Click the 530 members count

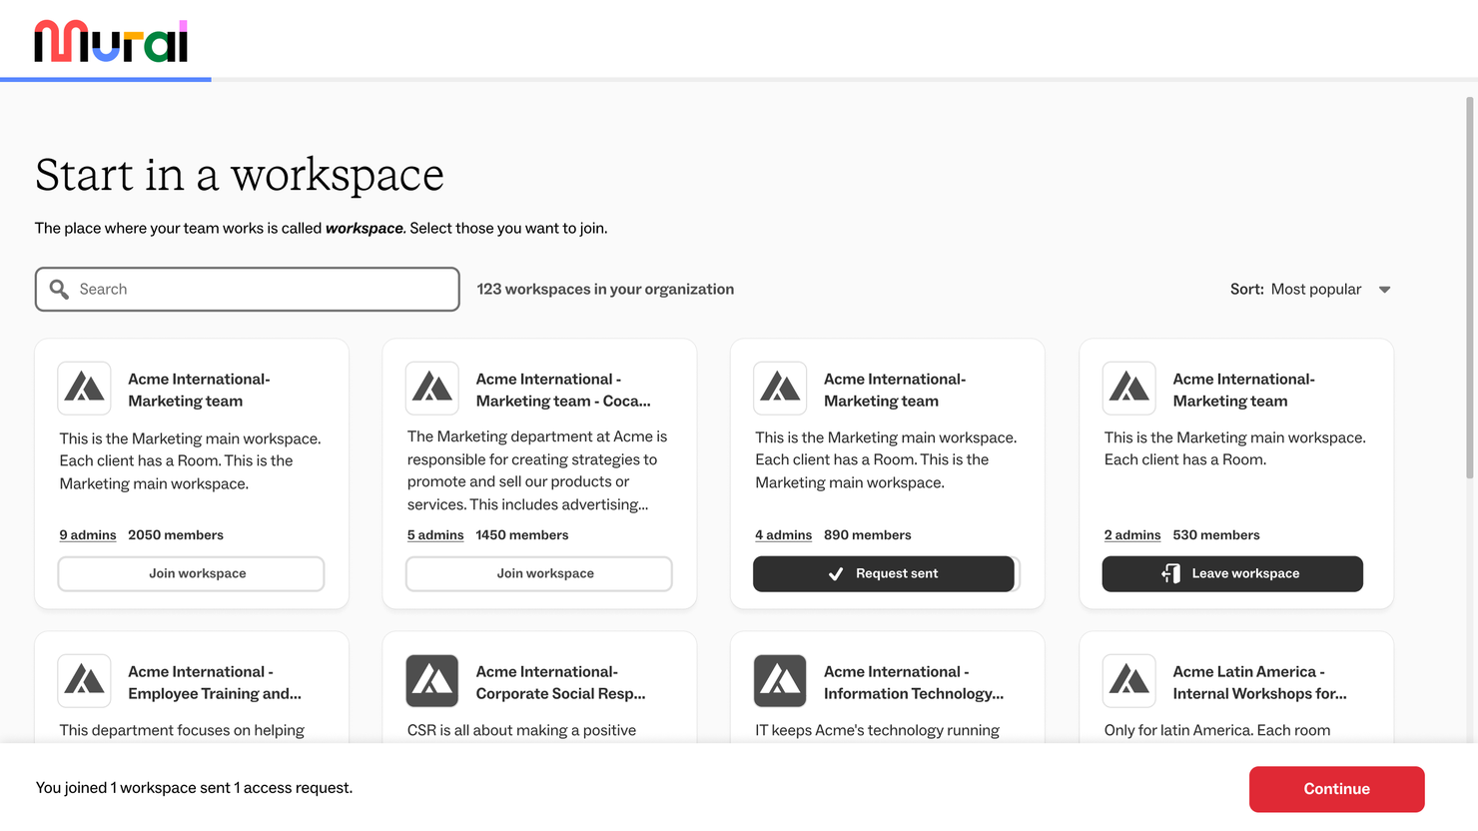(x=1216, y=535)
